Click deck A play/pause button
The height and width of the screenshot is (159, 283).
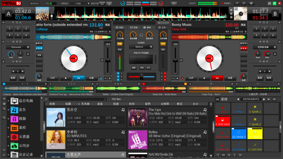coord(79,78)
